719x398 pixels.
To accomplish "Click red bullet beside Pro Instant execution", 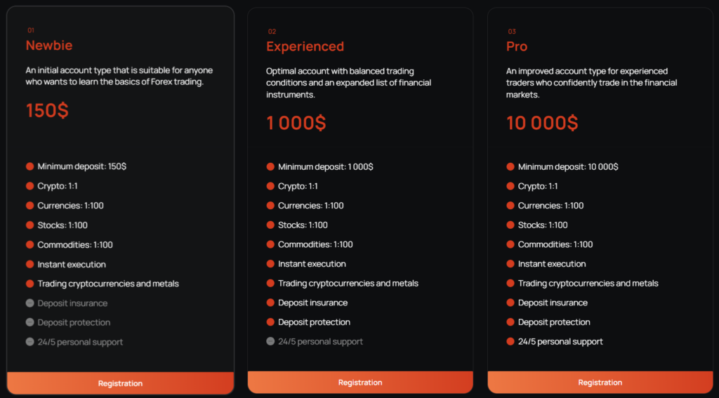I will [x=510, y=264].
